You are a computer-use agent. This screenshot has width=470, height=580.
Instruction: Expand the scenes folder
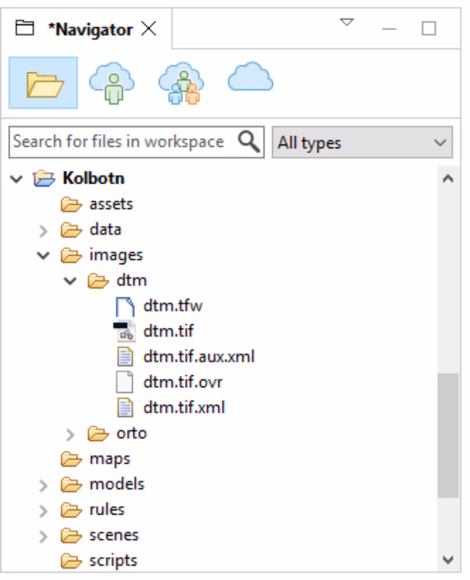tap(44, 537)
